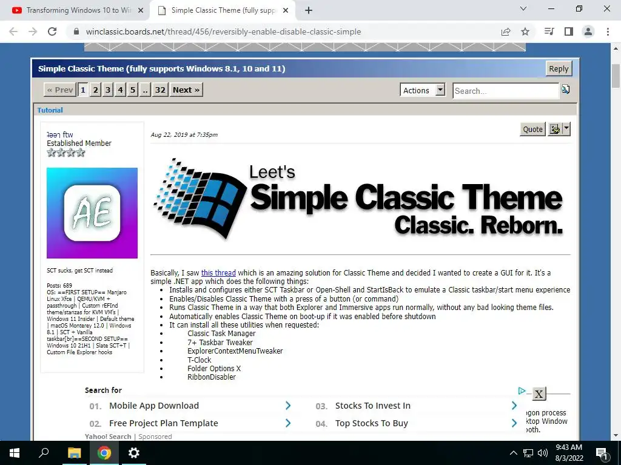This screenshot has height=465, width=621.
Task: Expand the post options dropdown arrow
Action: coord(566,129)
